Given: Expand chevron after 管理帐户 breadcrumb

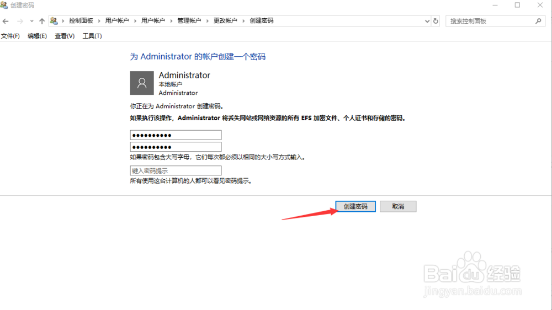Looking at the screenshot, I should [208, 21].
